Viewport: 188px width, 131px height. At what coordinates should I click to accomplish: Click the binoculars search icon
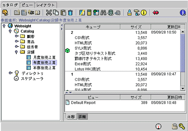[103, 13]
